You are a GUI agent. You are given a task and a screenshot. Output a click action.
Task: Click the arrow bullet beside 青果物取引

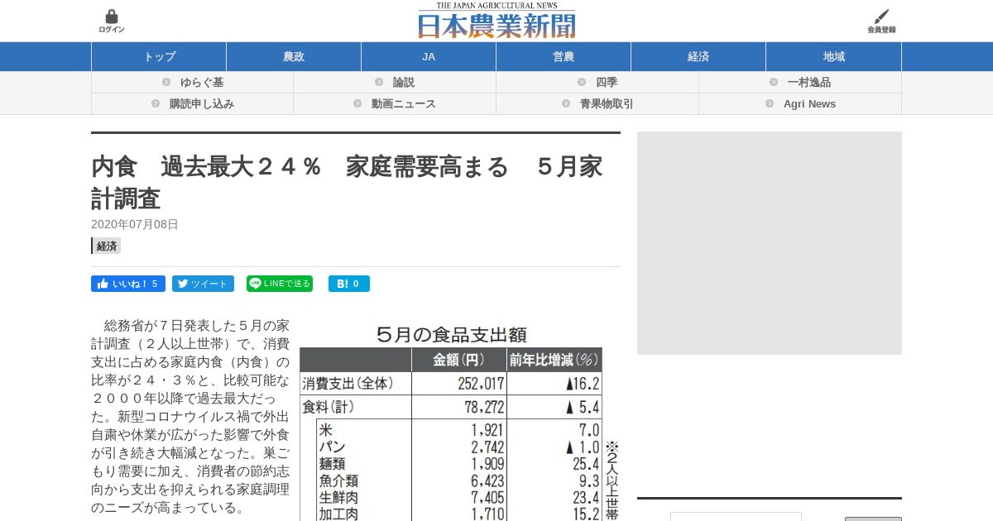tap(566, 103)
